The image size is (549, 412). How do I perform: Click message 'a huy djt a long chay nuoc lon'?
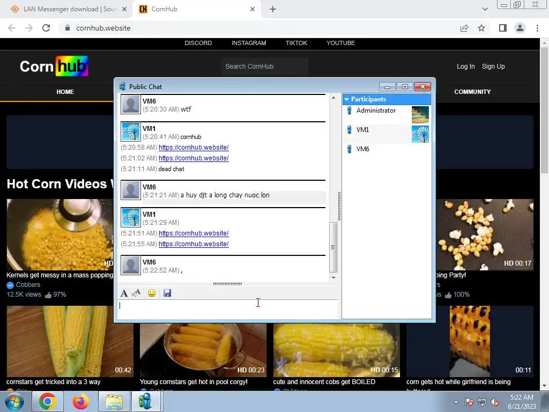225,195
